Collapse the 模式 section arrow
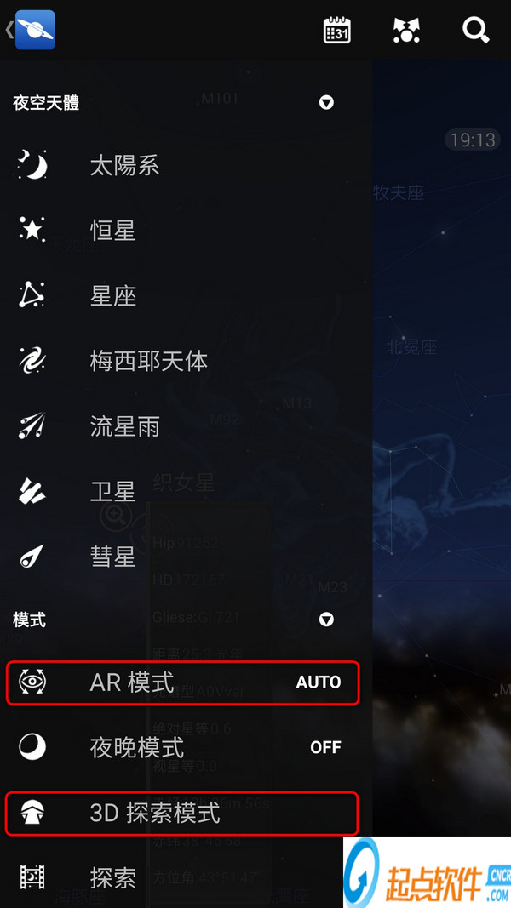 pos(326,620)
